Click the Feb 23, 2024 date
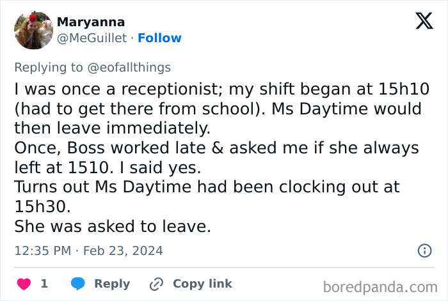 pyautogui.click(x=124, y=251)
